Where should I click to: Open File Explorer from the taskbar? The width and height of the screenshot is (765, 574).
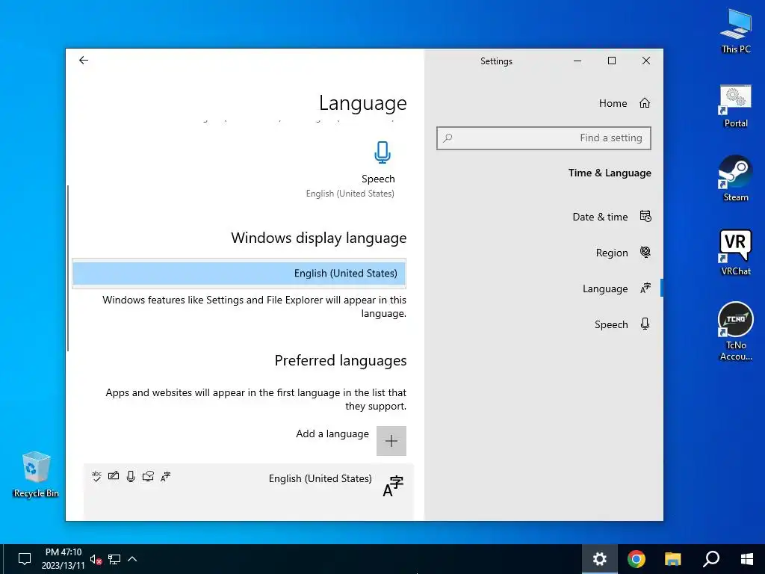tap(673, 559)
